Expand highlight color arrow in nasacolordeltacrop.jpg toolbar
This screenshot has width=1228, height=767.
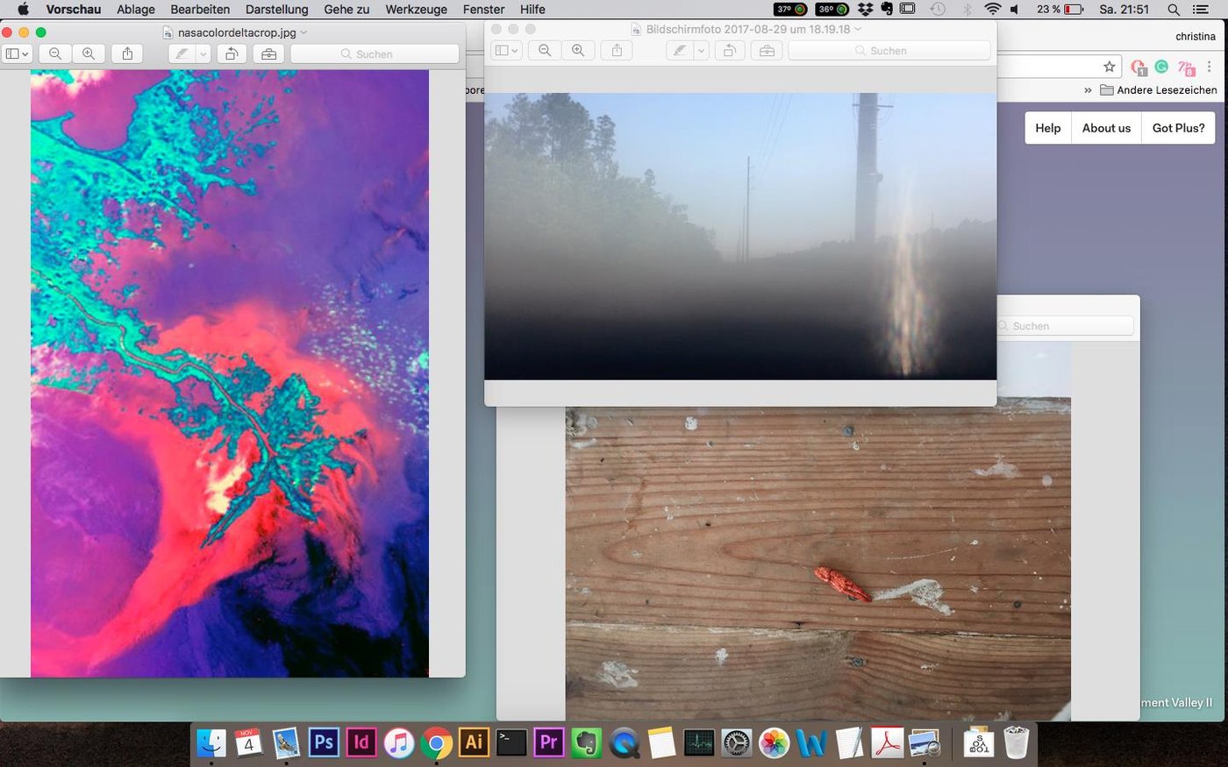click(x=203, y=53)
